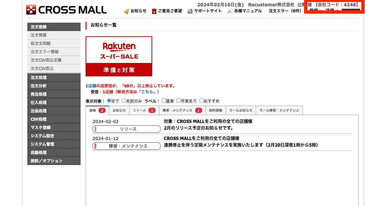Check the 重要 label checkbox

164,101
